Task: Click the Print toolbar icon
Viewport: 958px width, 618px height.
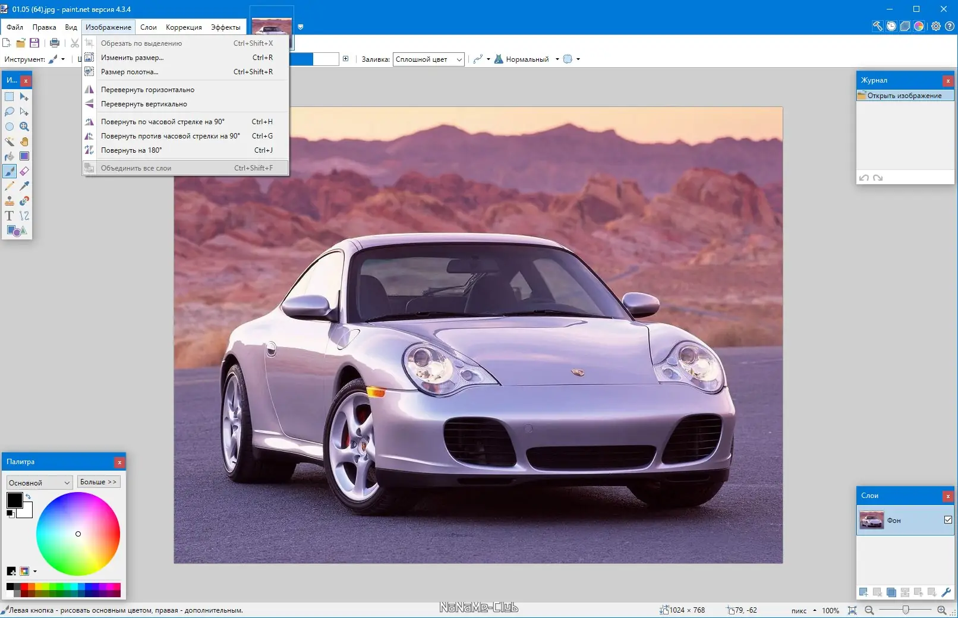Action: 55,43
